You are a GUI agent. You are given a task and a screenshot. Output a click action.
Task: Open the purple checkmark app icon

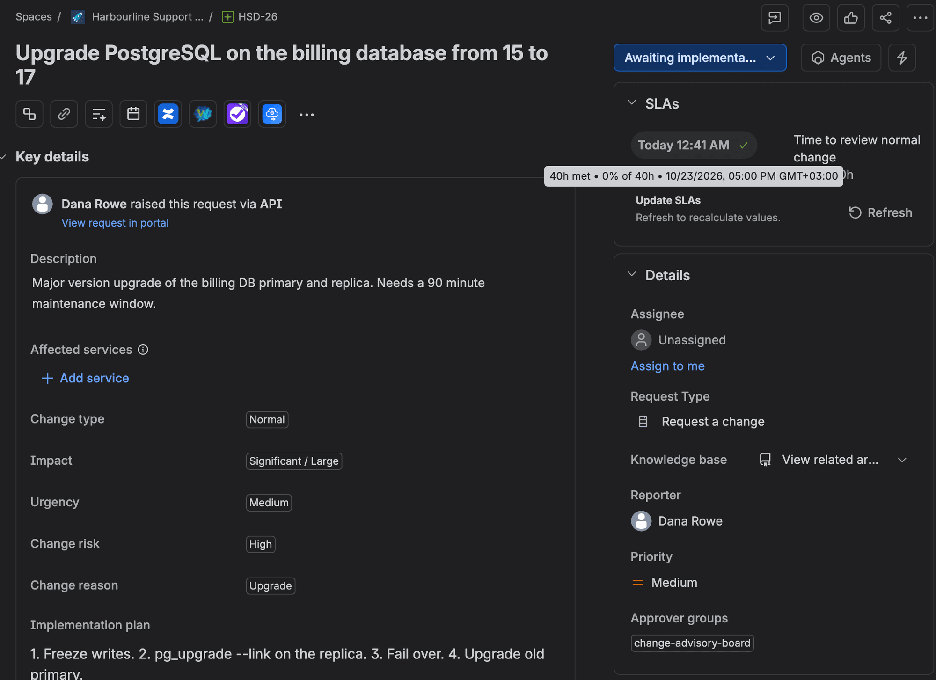[237, 114]
